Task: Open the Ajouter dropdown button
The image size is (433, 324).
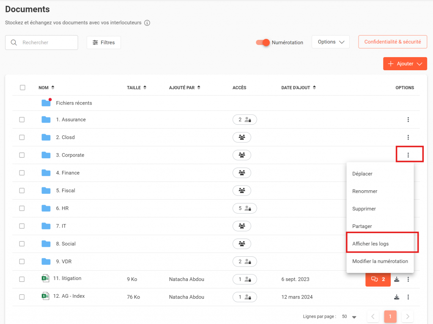Action: (405, 64)
